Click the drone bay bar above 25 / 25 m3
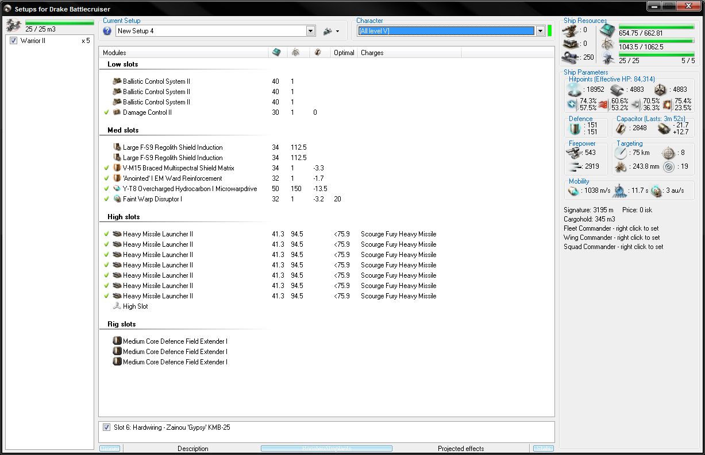Image resolution: width=705 pixels, height=455 pixels. pyautogui.click(x=59, y=23)
